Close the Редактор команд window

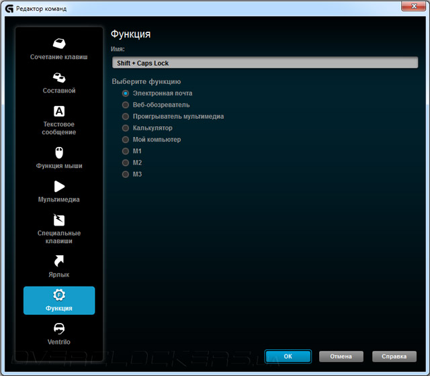[414, 6]
